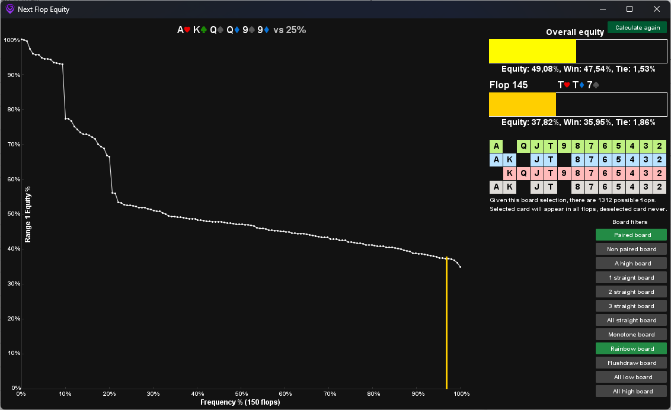Select the green Ace card tile
Viewport: 671px width, 410px height.
coord(496,146)
